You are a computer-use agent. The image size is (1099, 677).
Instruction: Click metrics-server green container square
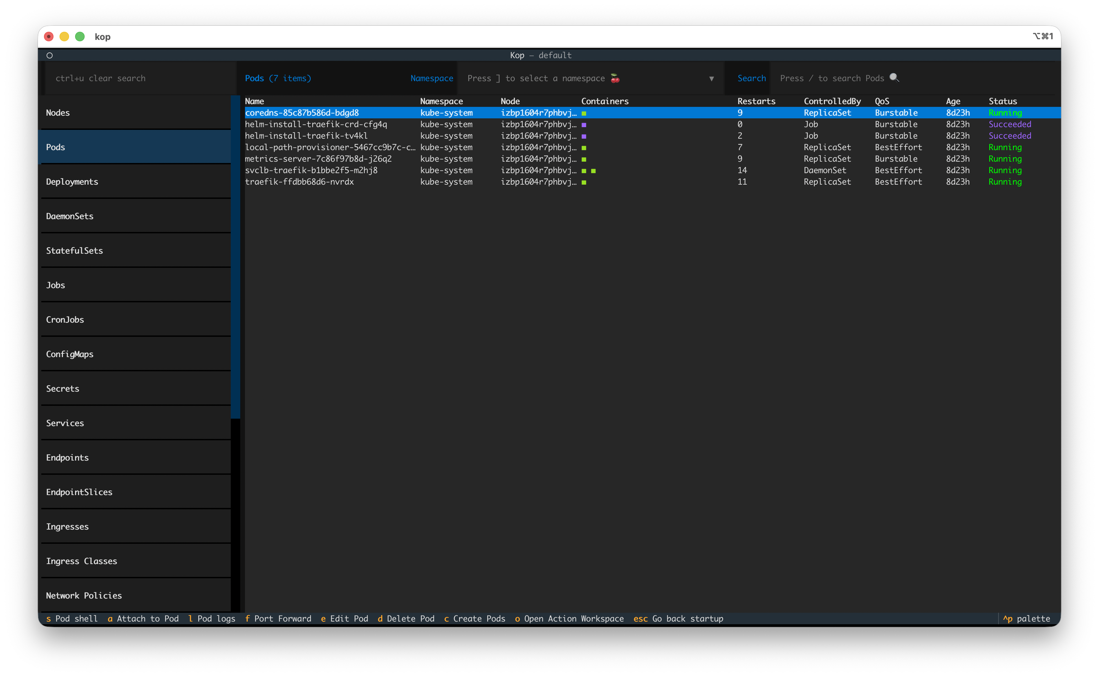584,159
